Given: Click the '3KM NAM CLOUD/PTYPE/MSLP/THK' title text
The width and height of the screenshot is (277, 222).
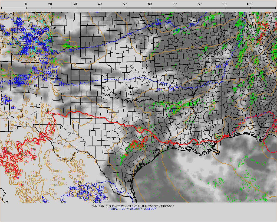Looking at the screenshot, I should pyautogui.click(x=116, y=206).
